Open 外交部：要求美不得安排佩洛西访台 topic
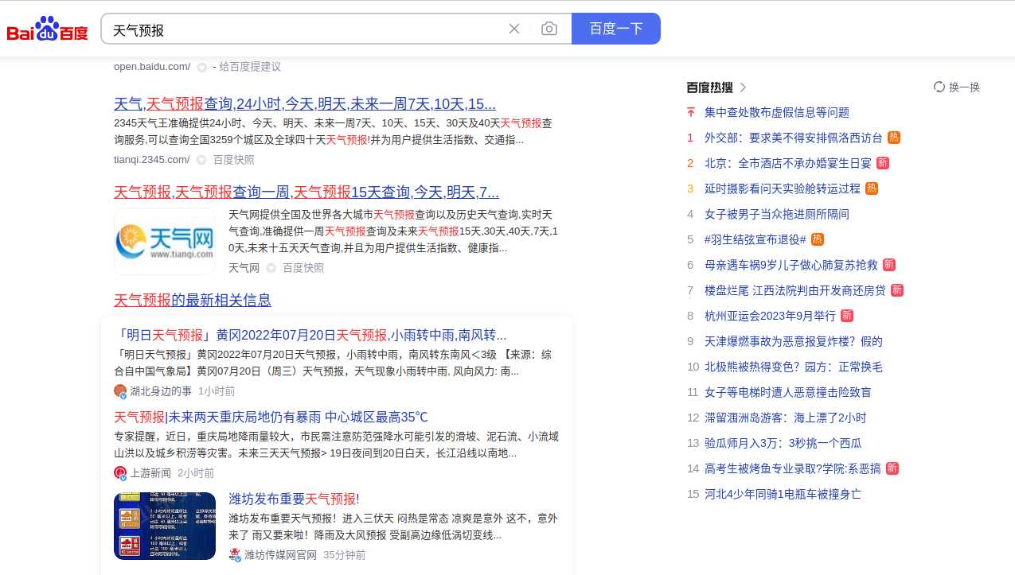 pyautogui.click(x=794, y=138)
